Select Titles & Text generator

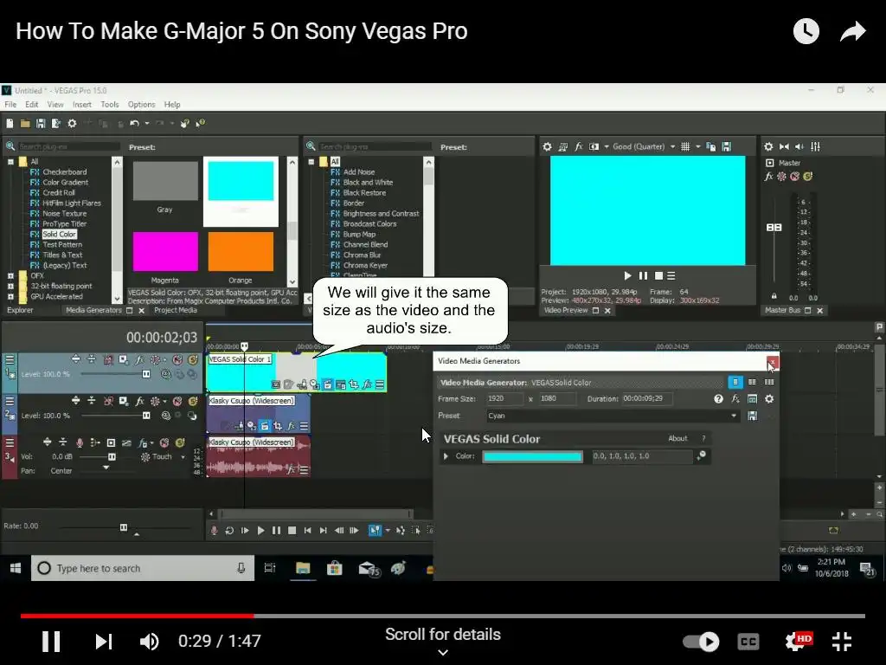tap(62, 255)
